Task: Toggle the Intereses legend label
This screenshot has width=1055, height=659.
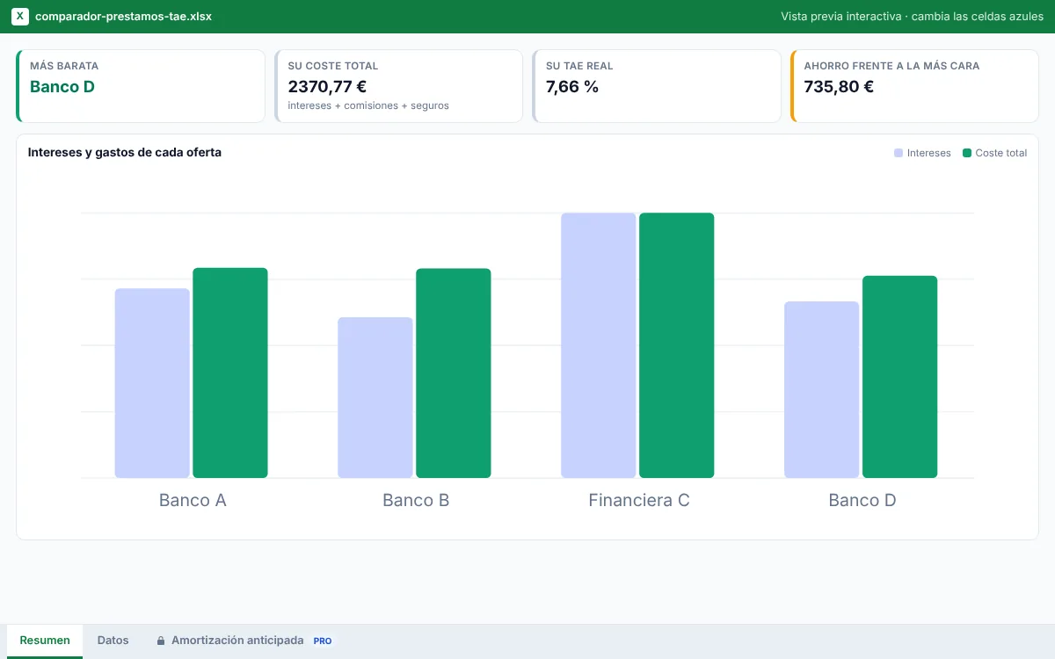Action: tap(929, 153)
